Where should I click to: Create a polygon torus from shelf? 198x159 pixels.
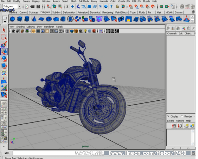tap(49, 19)
